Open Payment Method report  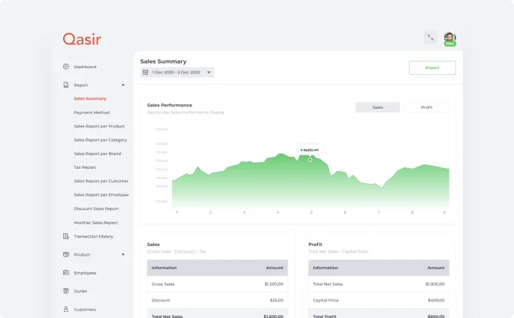pos(92,112)
